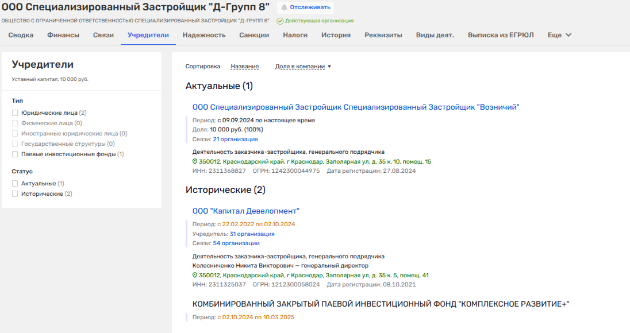Image resolution: width=630 pixels, height=333 pixels.
Task: Open the Выписка из ЕГРЮЛ tab
Action: coord(500,35)
